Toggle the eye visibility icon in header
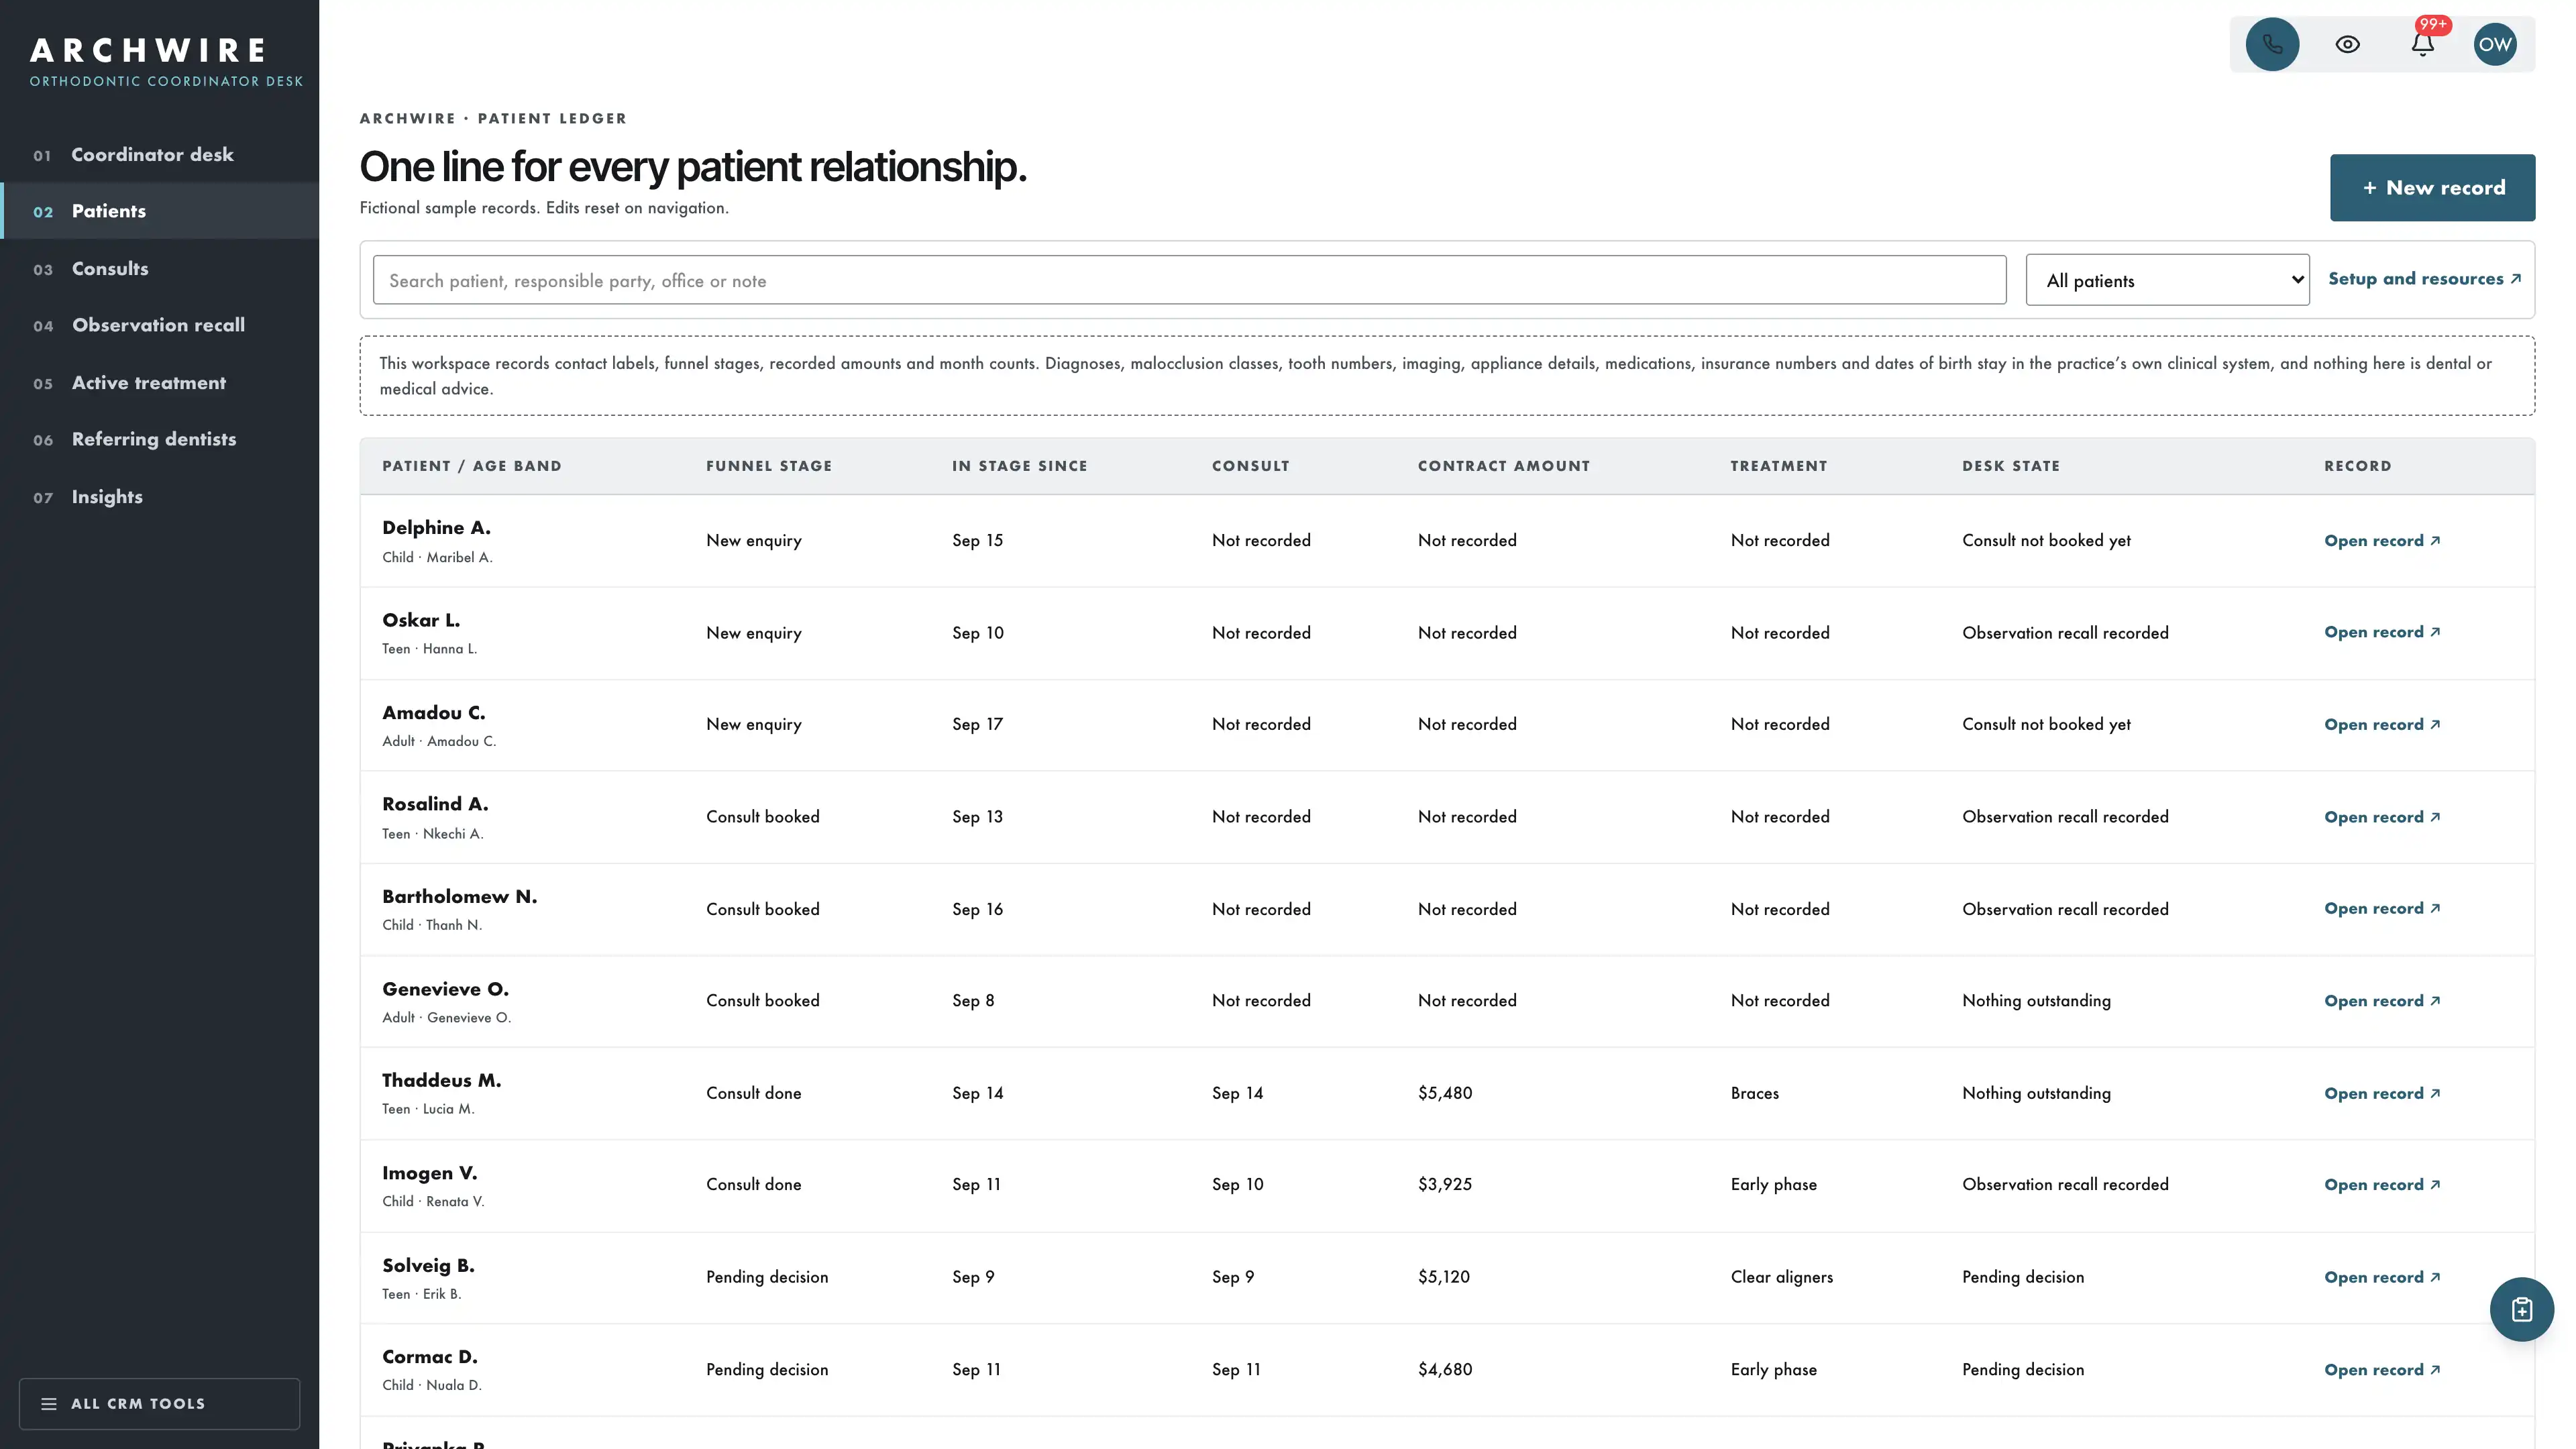Image resolution: width=2576 pixels, height=1449 pixels. 2347,44
